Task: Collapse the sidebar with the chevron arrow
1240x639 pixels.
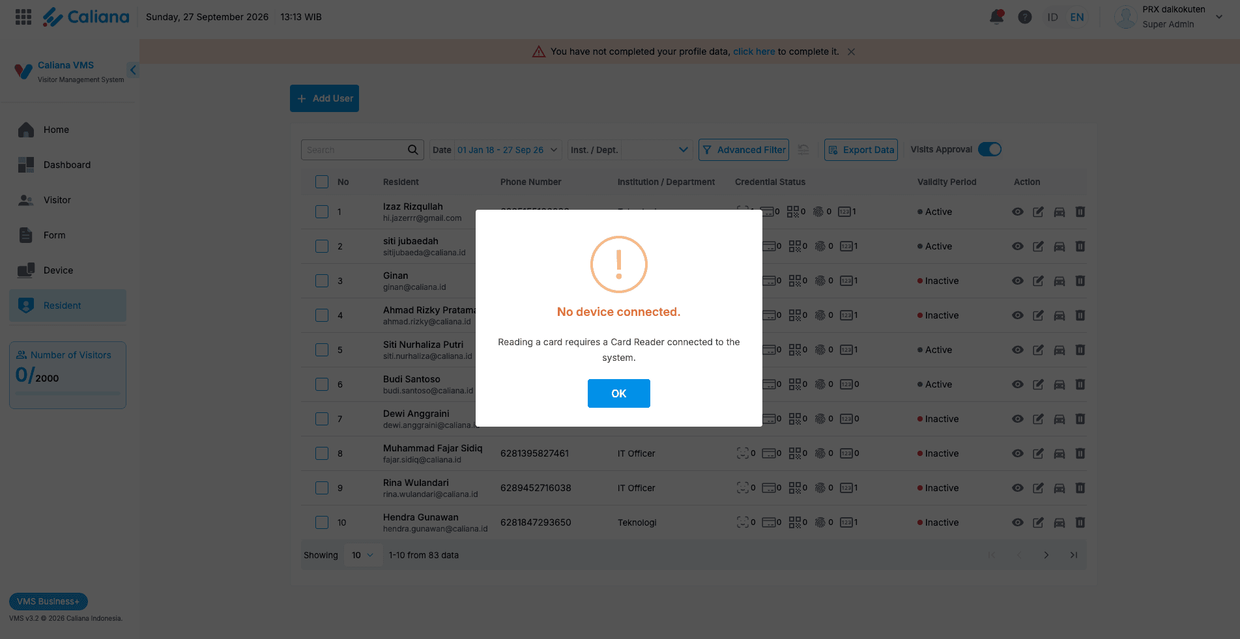Action: coord(133,70)
